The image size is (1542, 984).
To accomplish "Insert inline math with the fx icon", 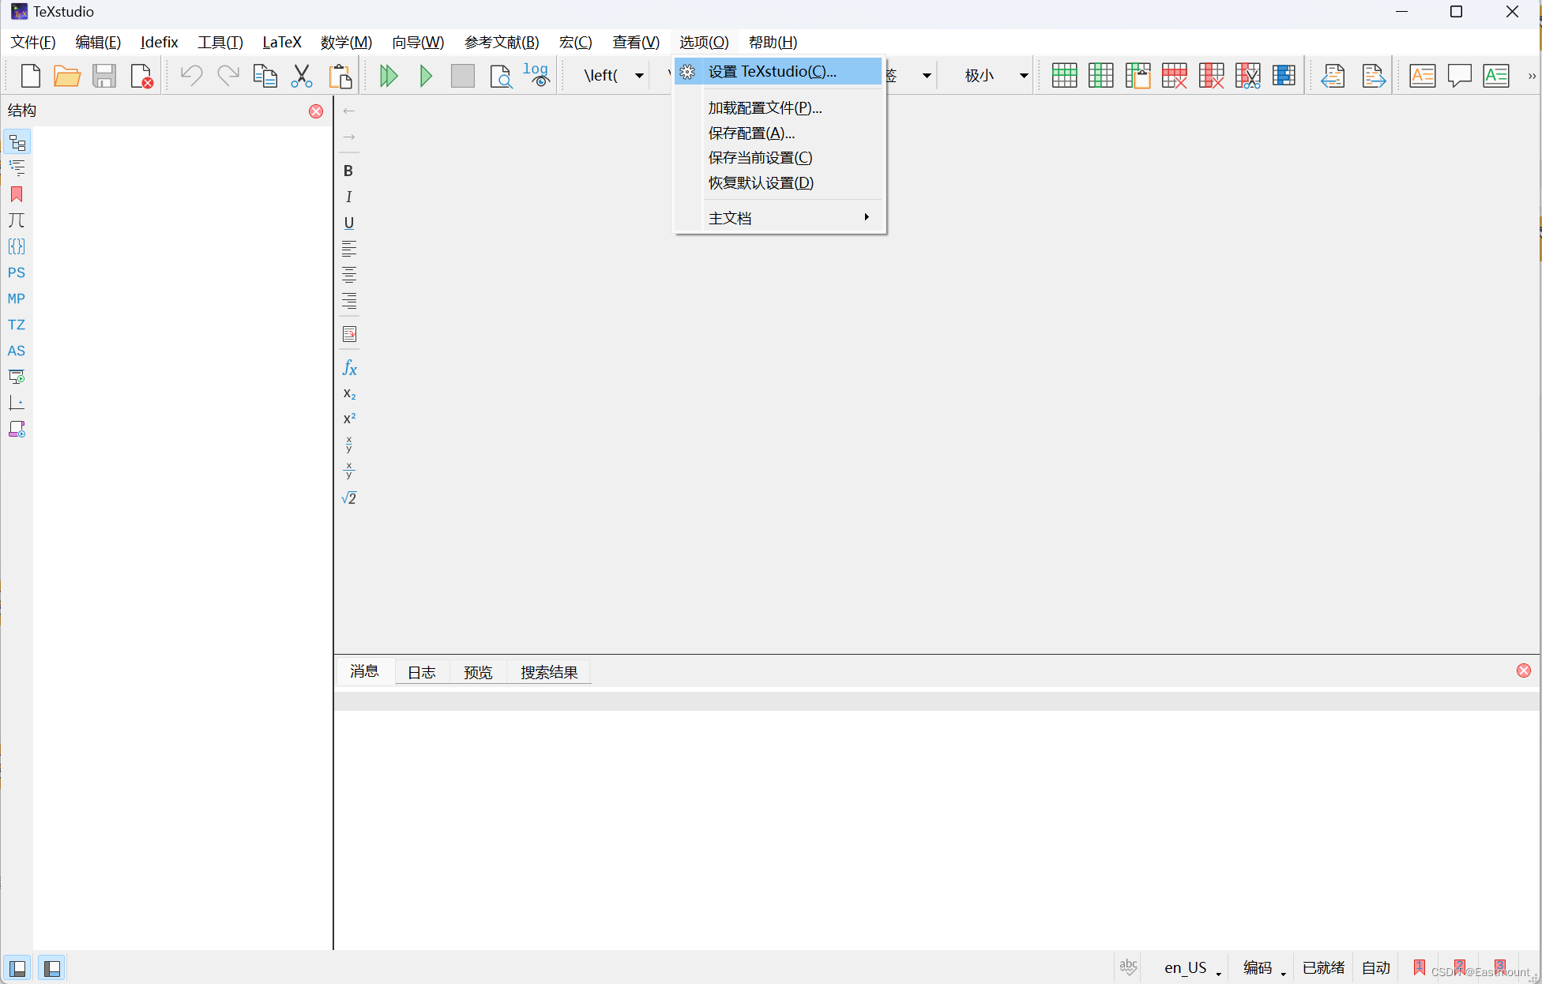I will (x=349, y=368).
